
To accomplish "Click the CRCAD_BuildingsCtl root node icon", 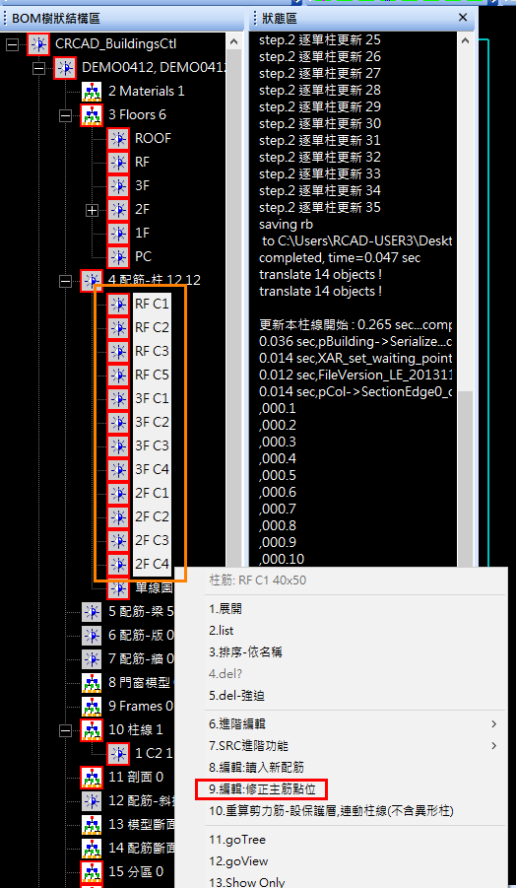I will [38, 43].
